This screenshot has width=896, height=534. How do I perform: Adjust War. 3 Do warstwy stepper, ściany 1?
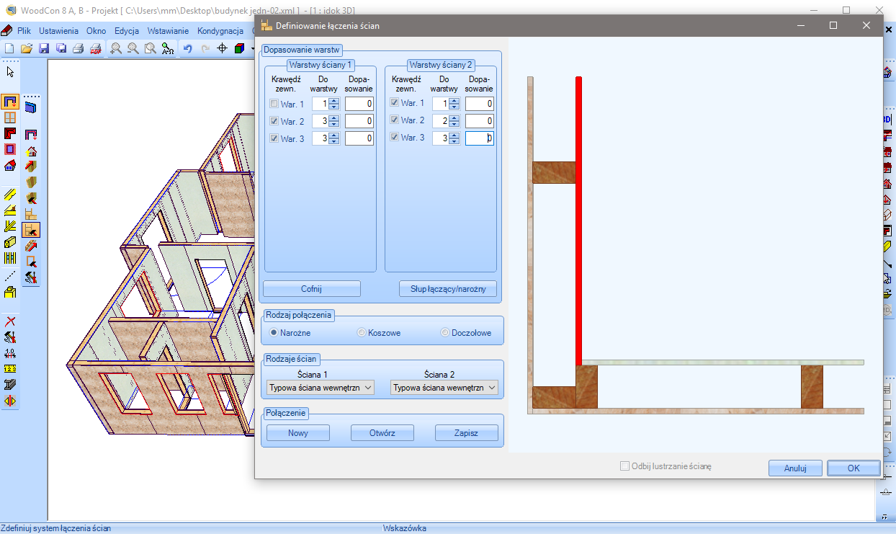pyautogui.click(x=333, y=138)
